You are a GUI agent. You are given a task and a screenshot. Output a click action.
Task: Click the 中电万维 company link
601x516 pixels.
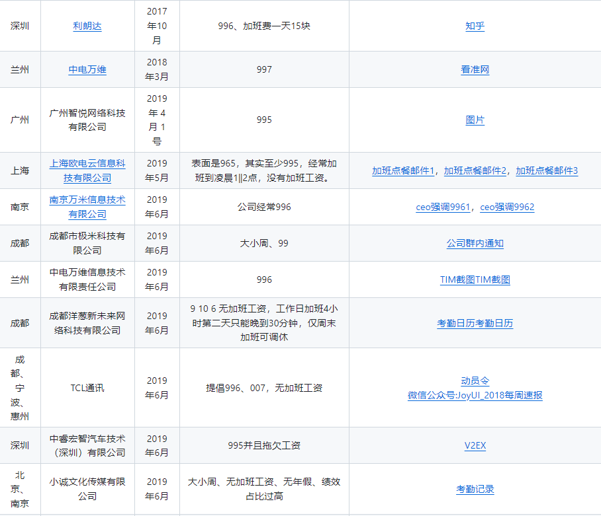(x=87, y=69)
